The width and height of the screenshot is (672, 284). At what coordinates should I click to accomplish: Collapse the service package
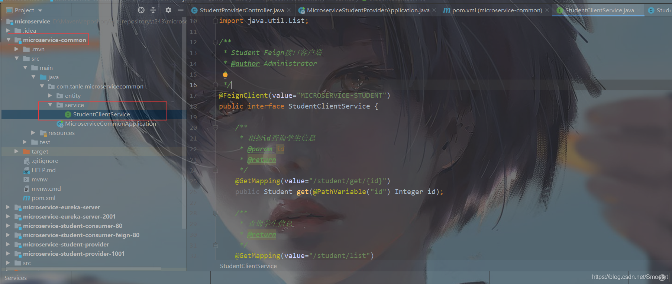click(x=50, y=105)
